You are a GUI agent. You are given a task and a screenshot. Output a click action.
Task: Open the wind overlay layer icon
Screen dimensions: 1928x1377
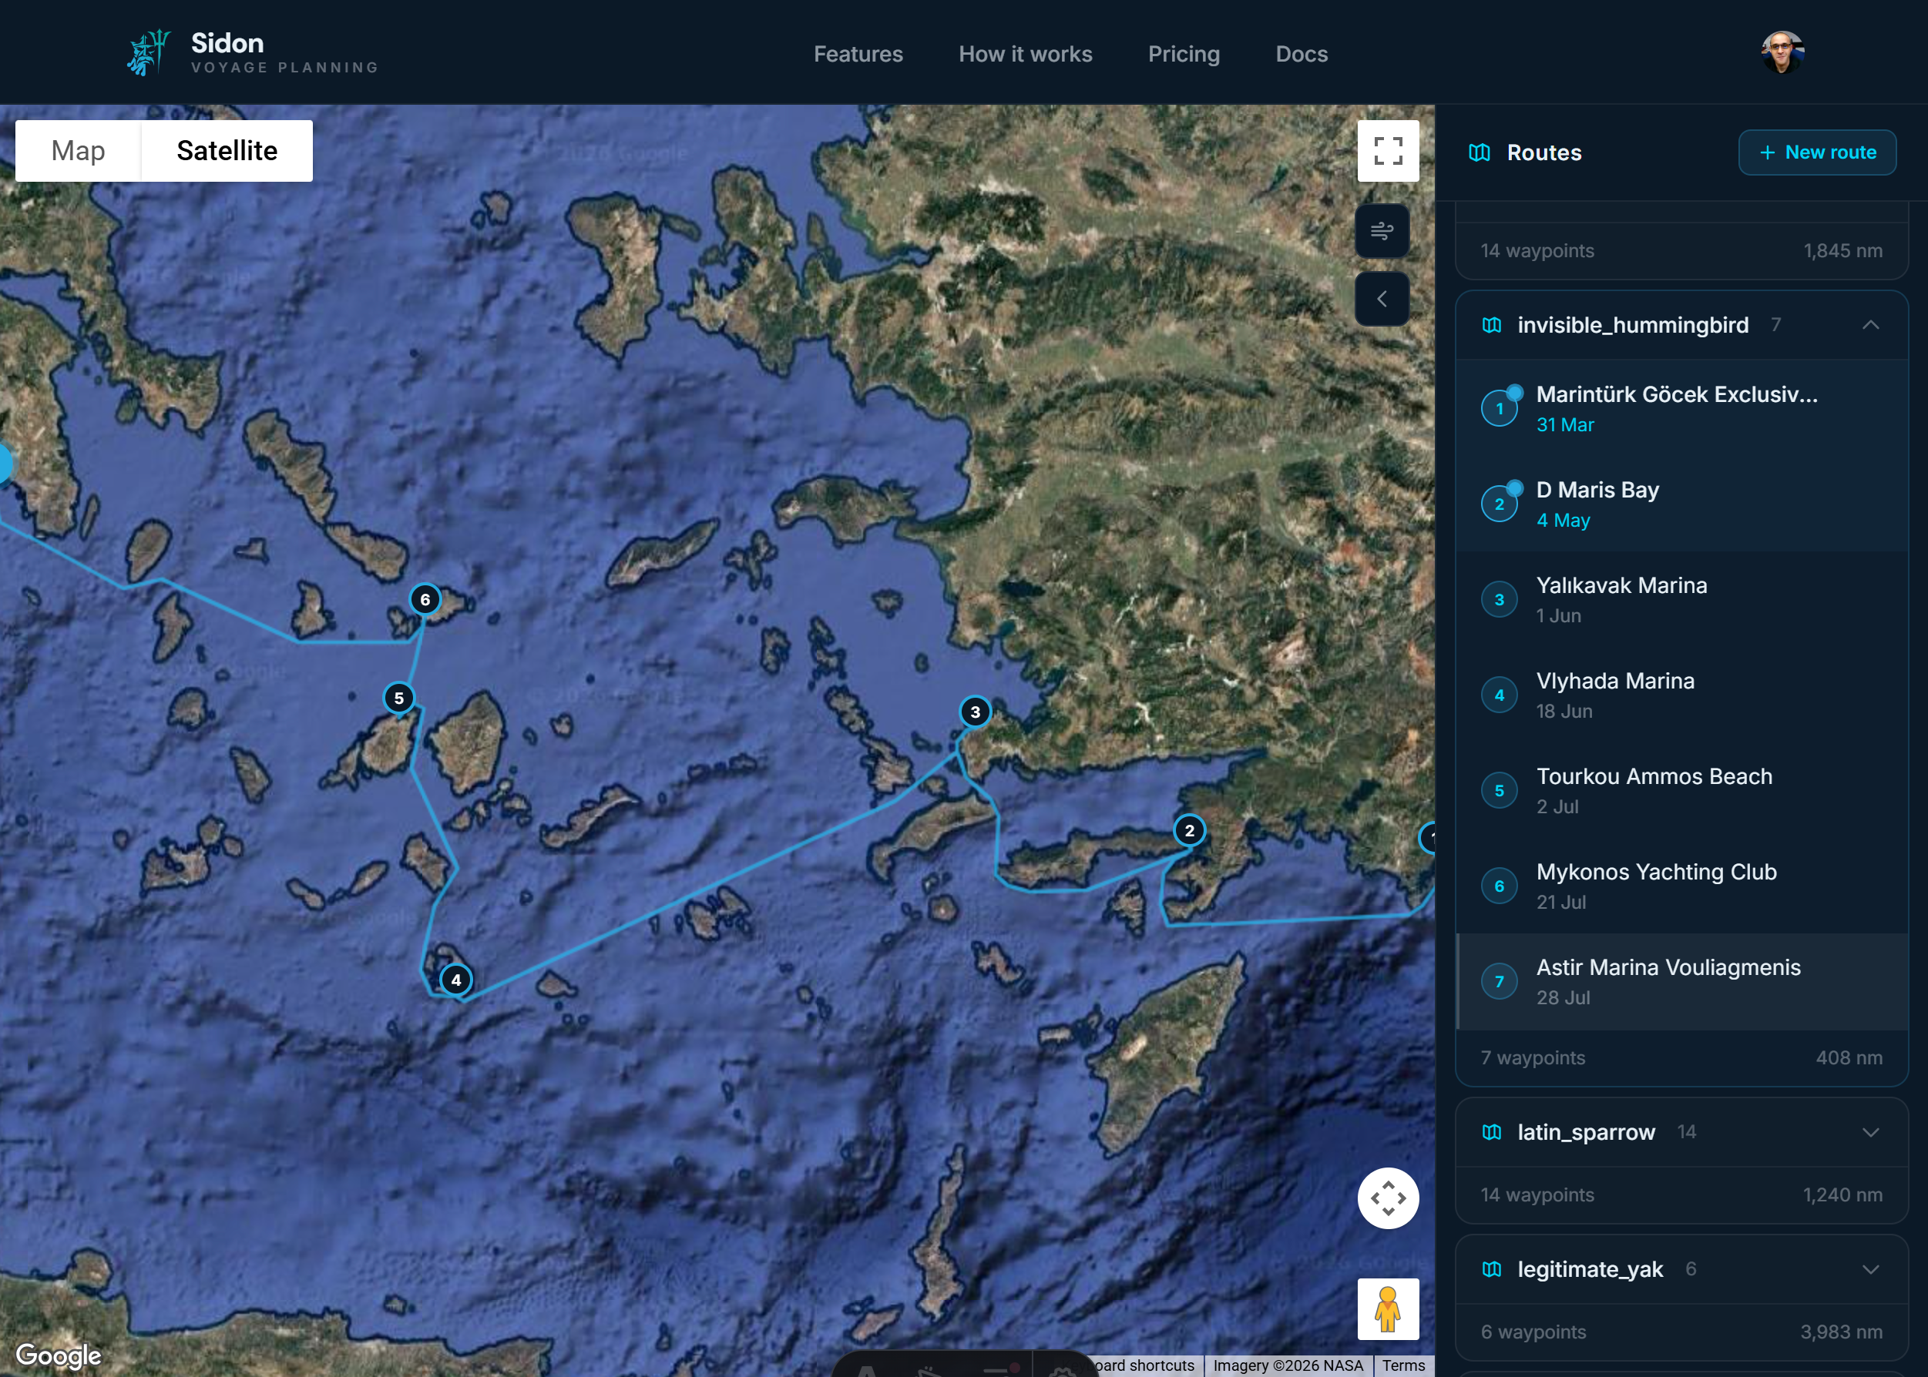(1382, 230)
